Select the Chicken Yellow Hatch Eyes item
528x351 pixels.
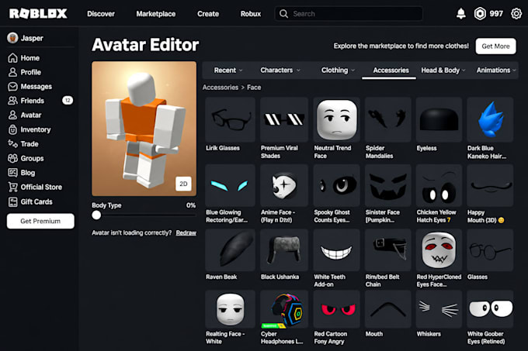pyautogui.click(x=439, y=185)
